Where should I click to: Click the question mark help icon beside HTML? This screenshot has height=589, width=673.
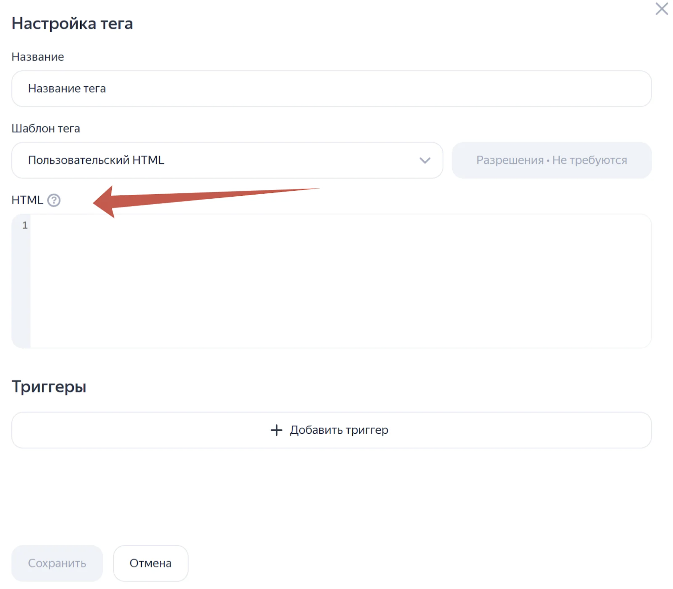pyautogui.click(x=54, y=200)
